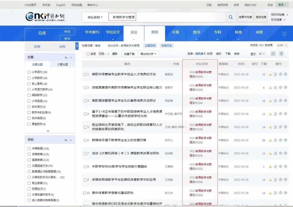Viewport: 293px width, 207px height.
Task: Star result 7 浅谈《计算机网络(本)》
Action: 280,153
